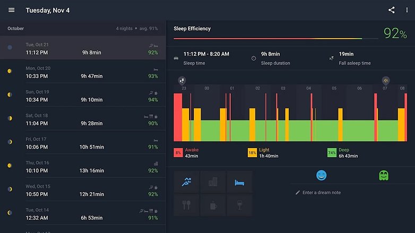This screenshot has height=233, width=415.
Task: Open the Mon, Oct 20 night entry
Action: point(83,71)
